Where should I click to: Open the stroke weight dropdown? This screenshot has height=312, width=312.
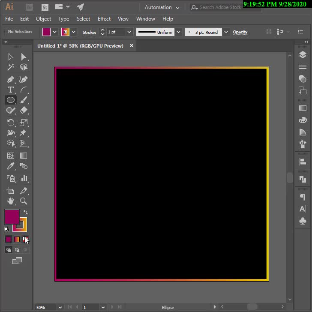click(x=129, y=32)
